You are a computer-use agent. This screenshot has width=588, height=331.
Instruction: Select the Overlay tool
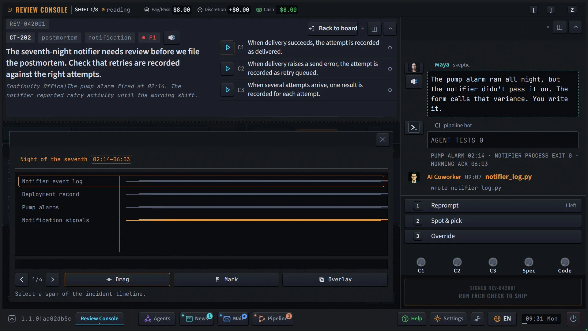[x=335, y=280]
